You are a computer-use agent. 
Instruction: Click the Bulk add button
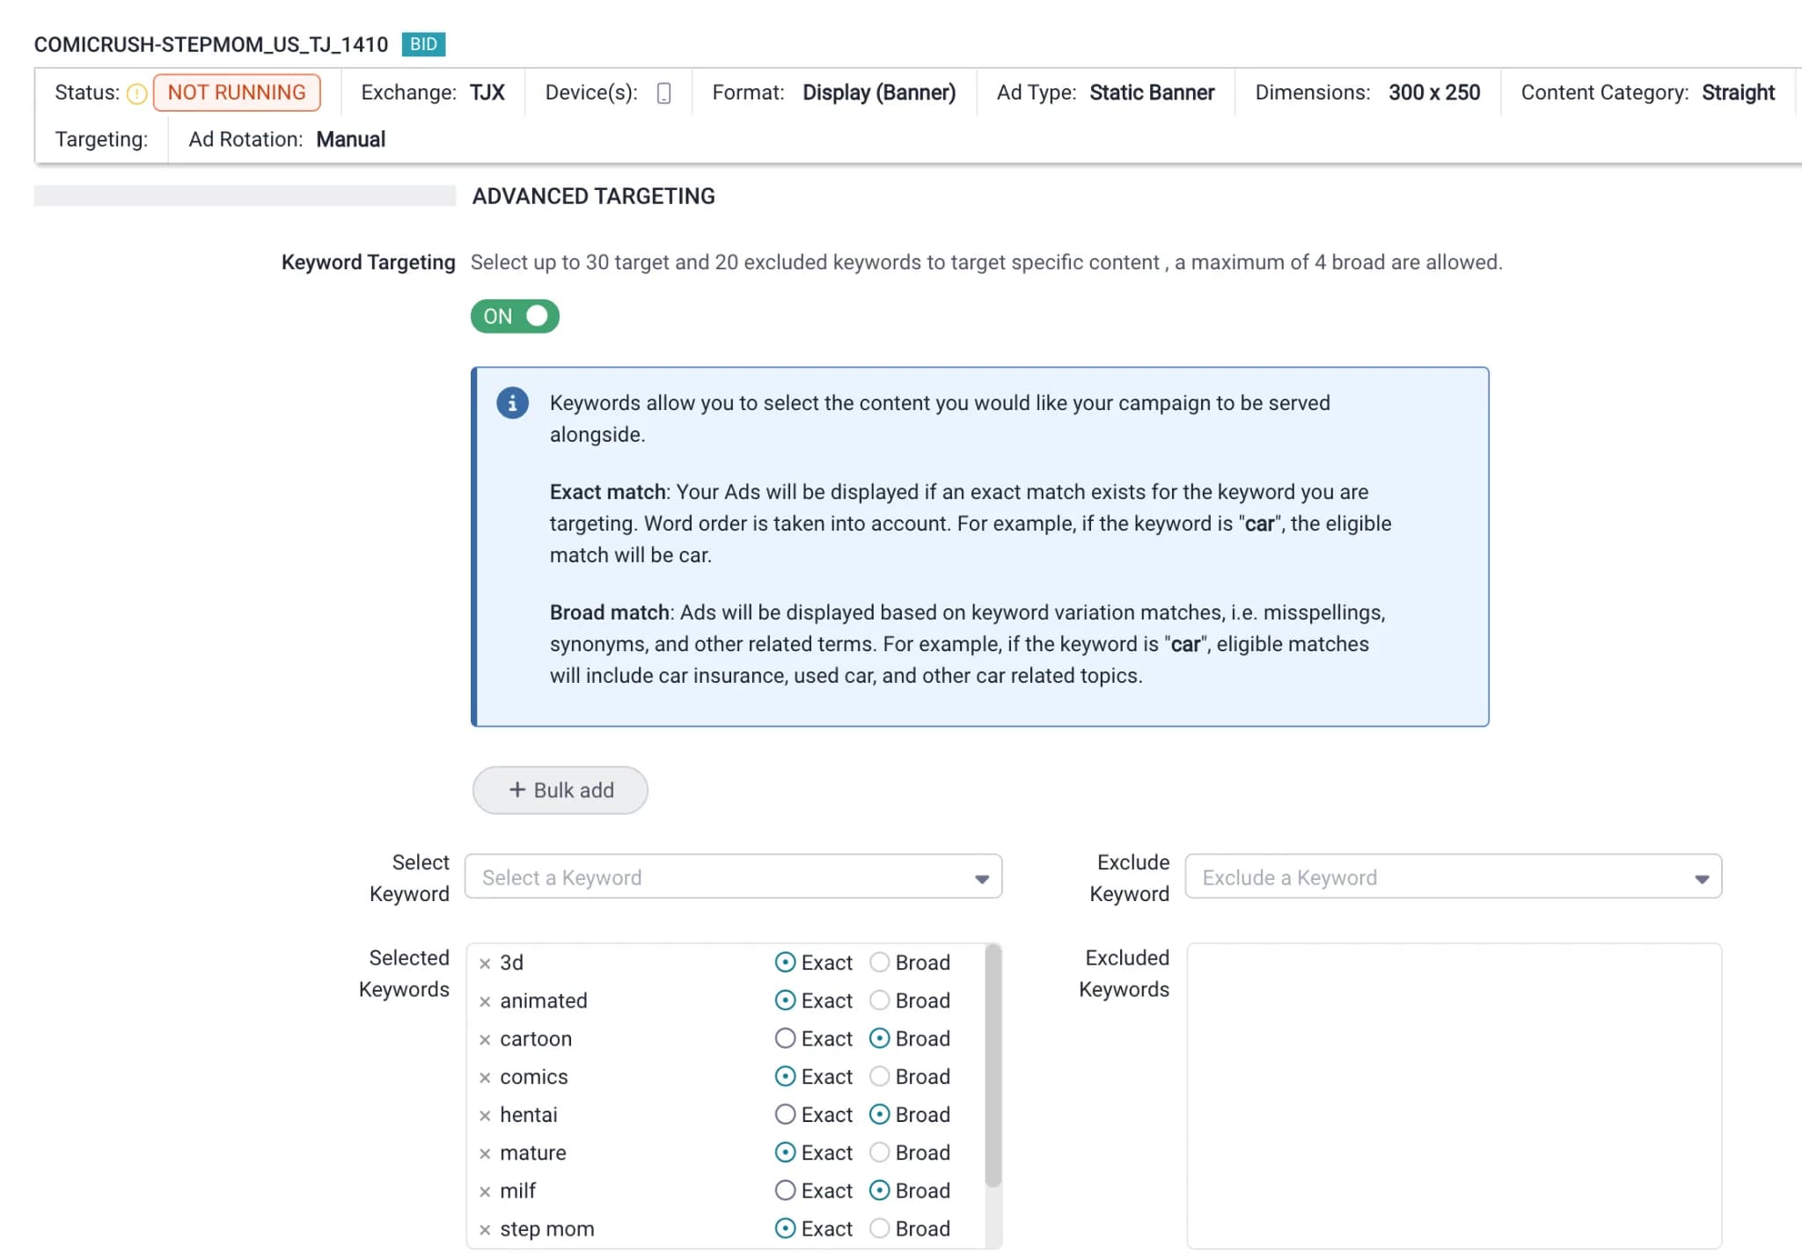[x=560, y=790]
